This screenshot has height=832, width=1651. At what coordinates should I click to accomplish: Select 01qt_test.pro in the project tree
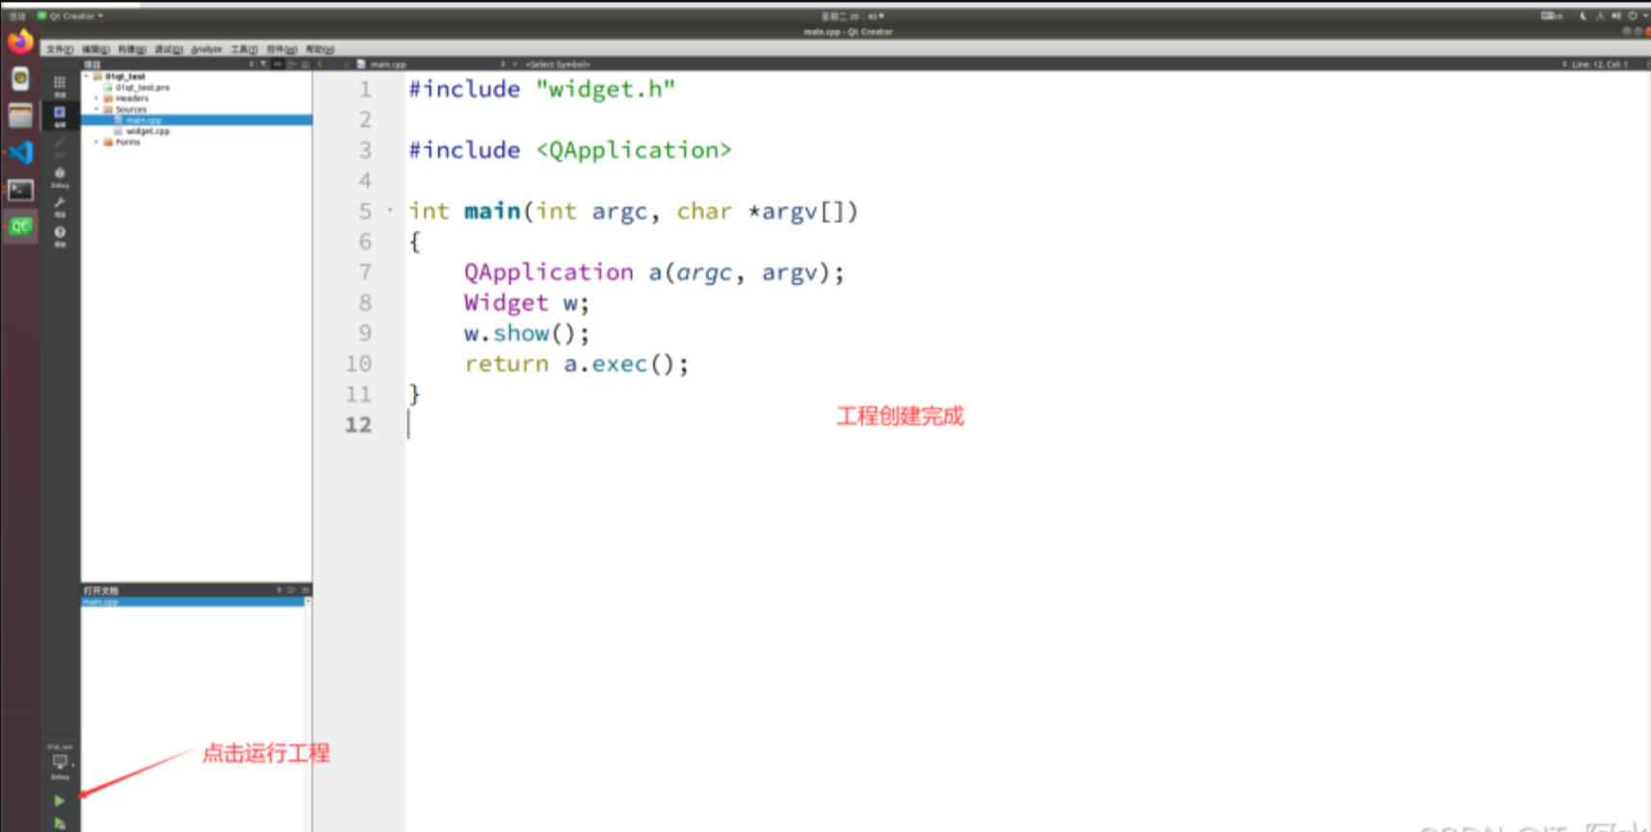click(x=143, y=88)
